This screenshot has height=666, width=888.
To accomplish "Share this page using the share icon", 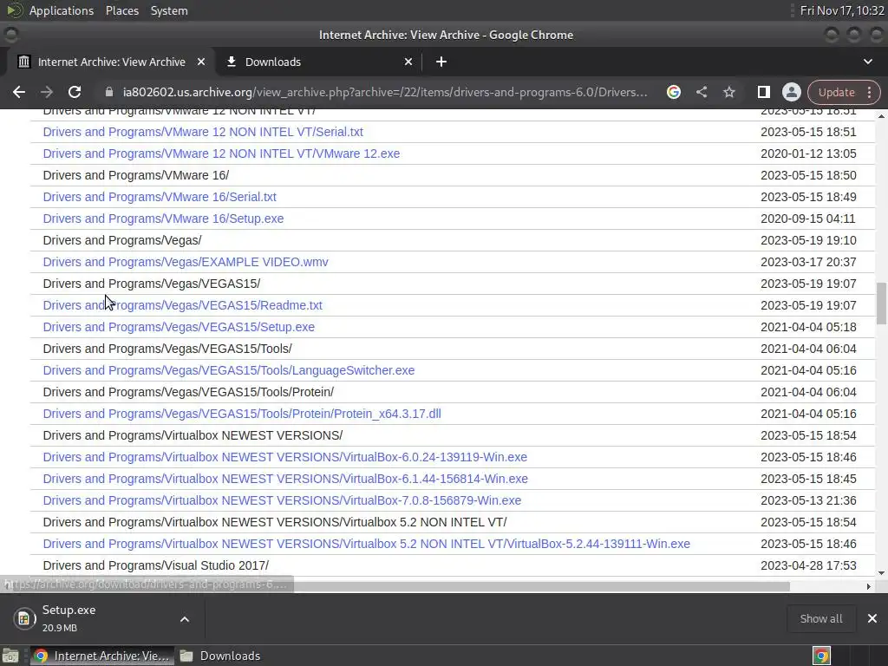I will pyautogui.click(x=701, y=92).
